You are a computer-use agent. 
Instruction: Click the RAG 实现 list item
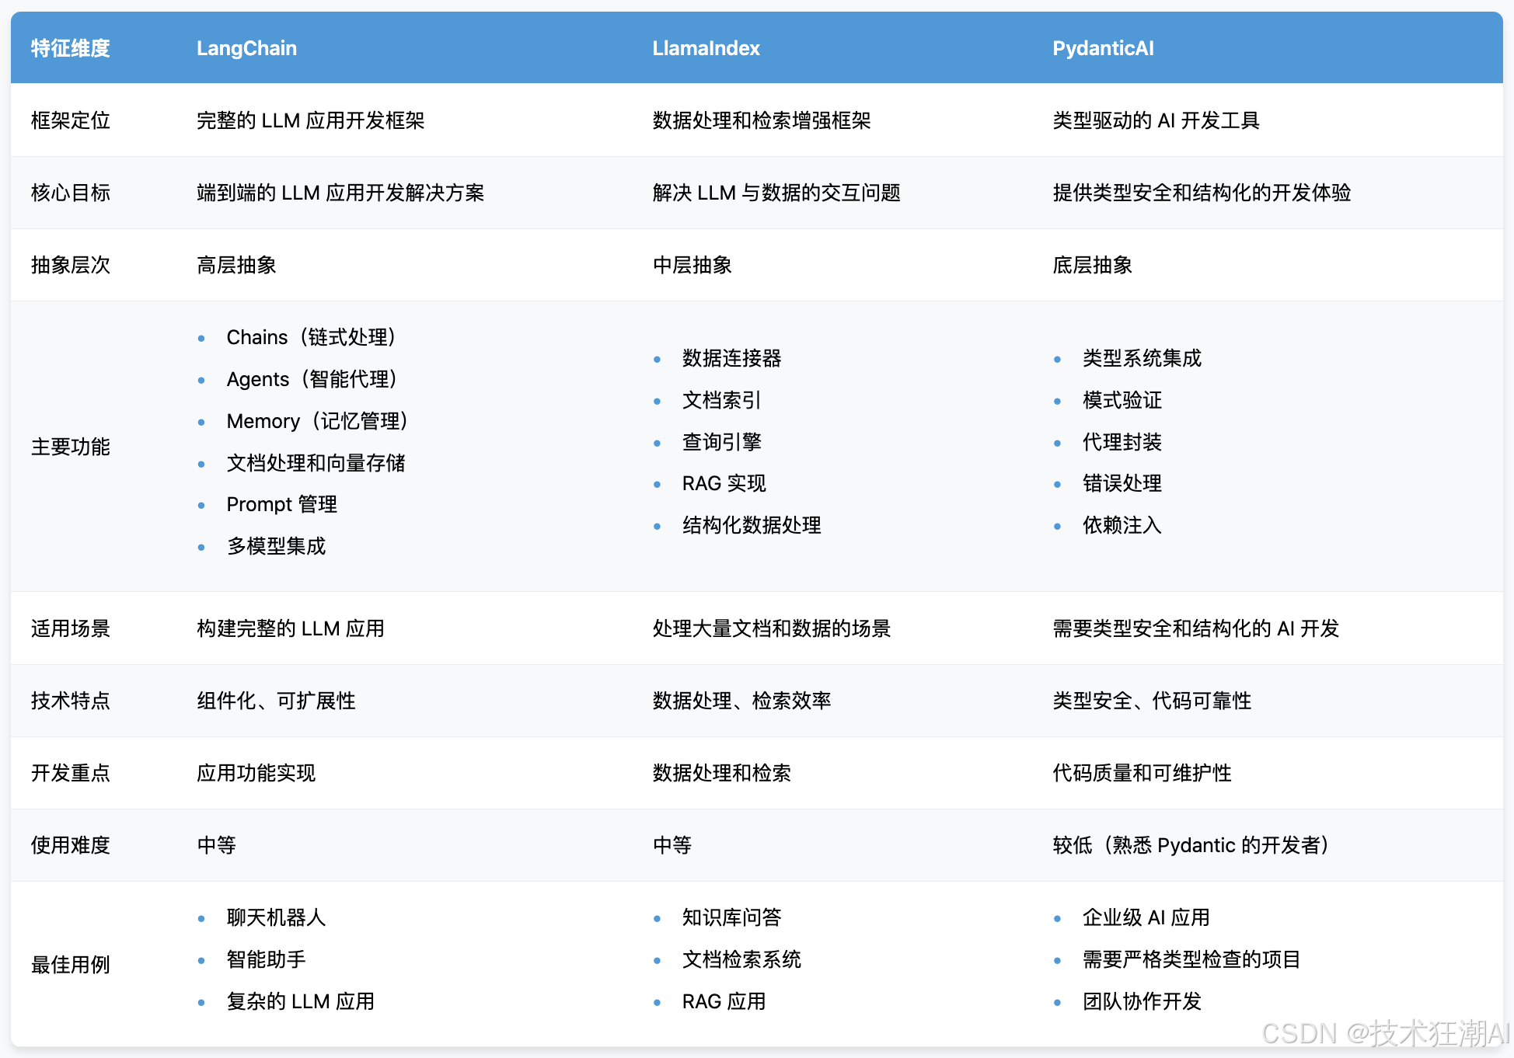(x=724, y=483)
